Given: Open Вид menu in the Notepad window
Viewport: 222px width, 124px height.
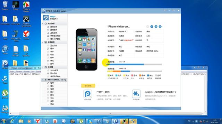Looking at the screenshot, I should [33, 71].
